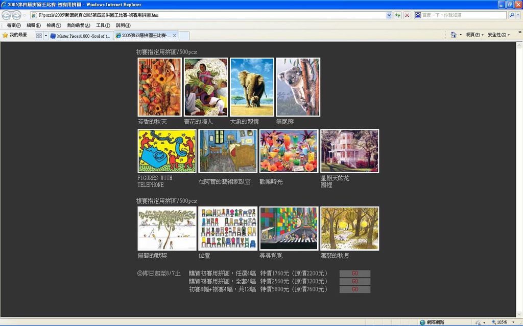Click the 105% zoom level text
This screenshot has width=523, height=326.
(503, 322)
